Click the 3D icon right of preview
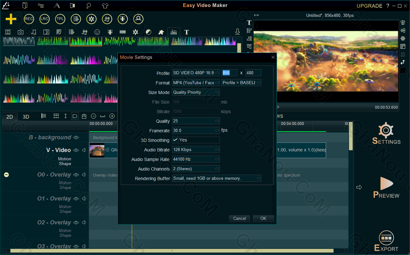Screen dimensions: 410x255 [x=403, y=55]
